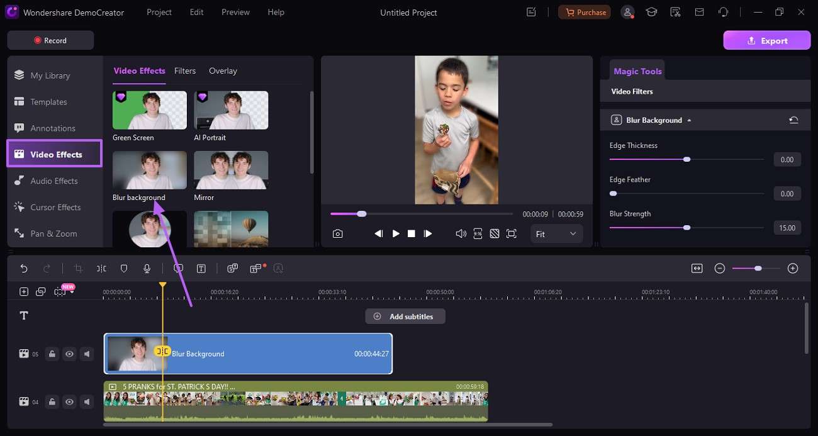The width and height of the screenshot is (818, 436).
Task: Click the Edge Feather slider
Action: click(x=686, y=193)
